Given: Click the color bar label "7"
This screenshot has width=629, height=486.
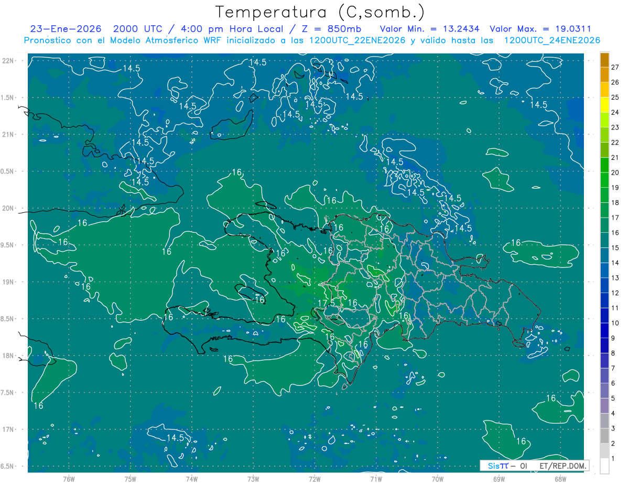Looking at the screenshot, I should 613,368.
